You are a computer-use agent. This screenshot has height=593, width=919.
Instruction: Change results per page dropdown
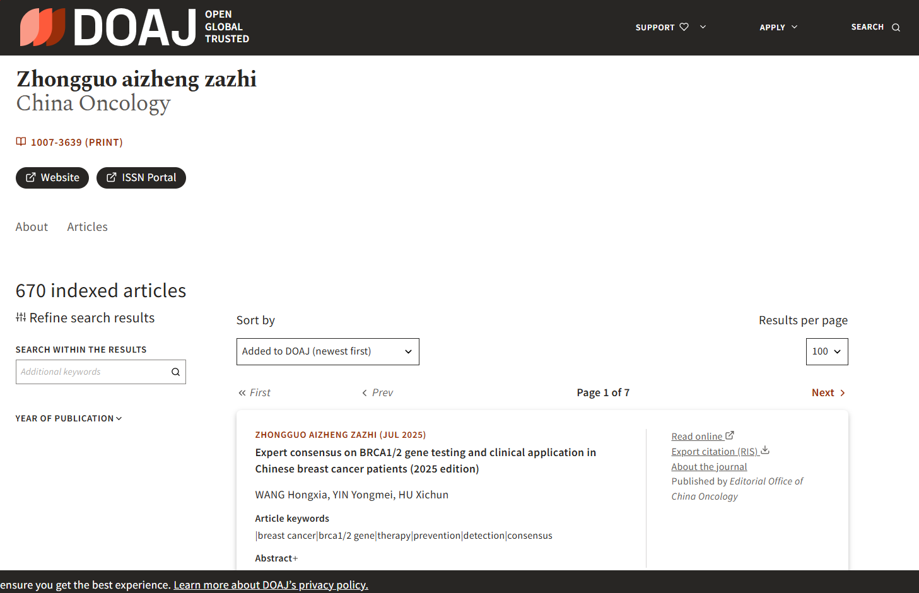[x=826, y=351]
